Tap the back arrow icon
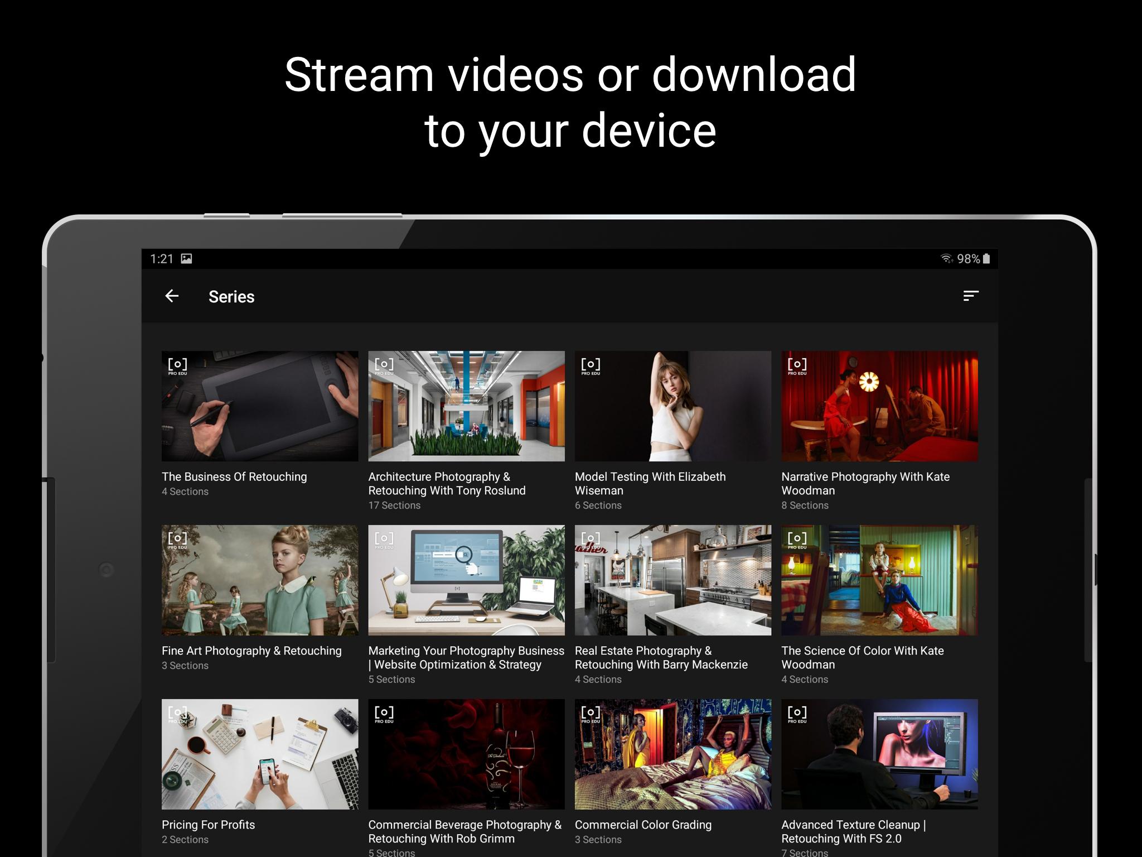Viewport: 1142px width, 857px height. 172,296
